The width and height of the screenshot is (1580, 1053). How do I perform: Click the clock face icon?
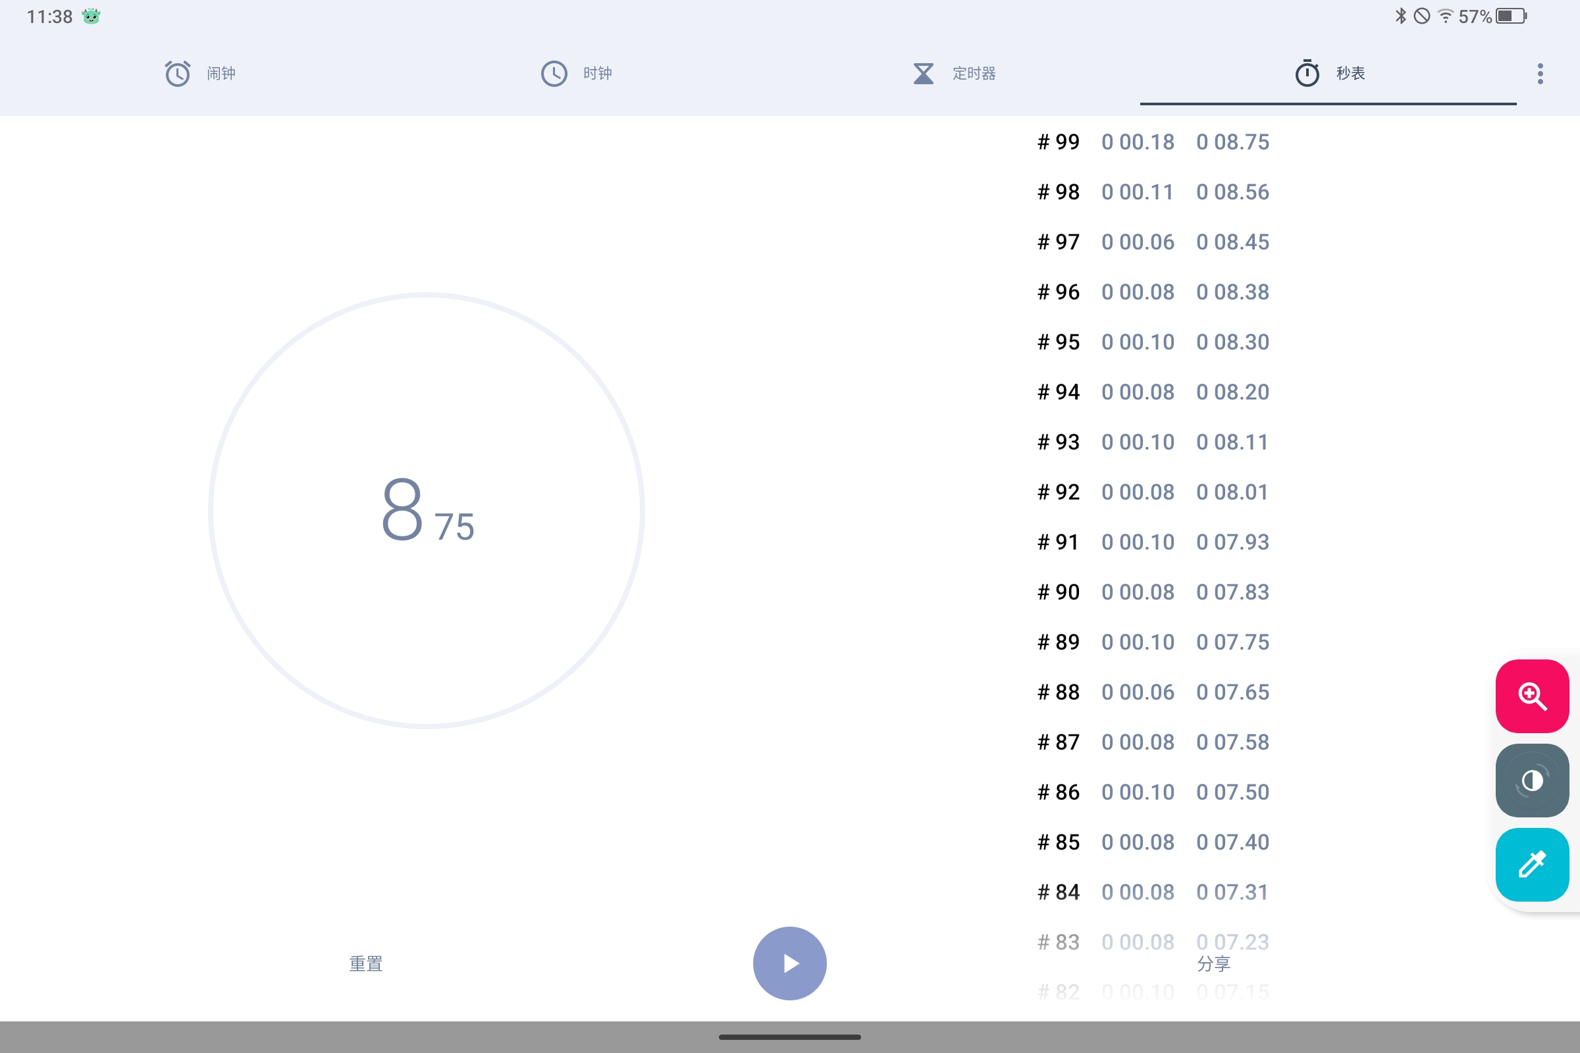[554, 73]
